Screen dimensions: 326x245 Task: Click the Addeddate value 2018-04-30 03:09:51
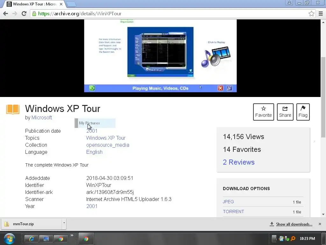coord(110,178)
